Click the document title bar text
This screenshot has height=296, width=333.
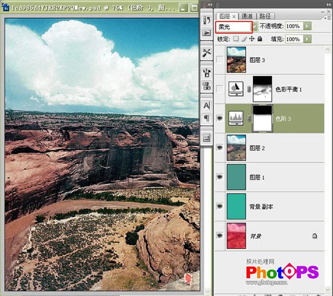(93, 8)
